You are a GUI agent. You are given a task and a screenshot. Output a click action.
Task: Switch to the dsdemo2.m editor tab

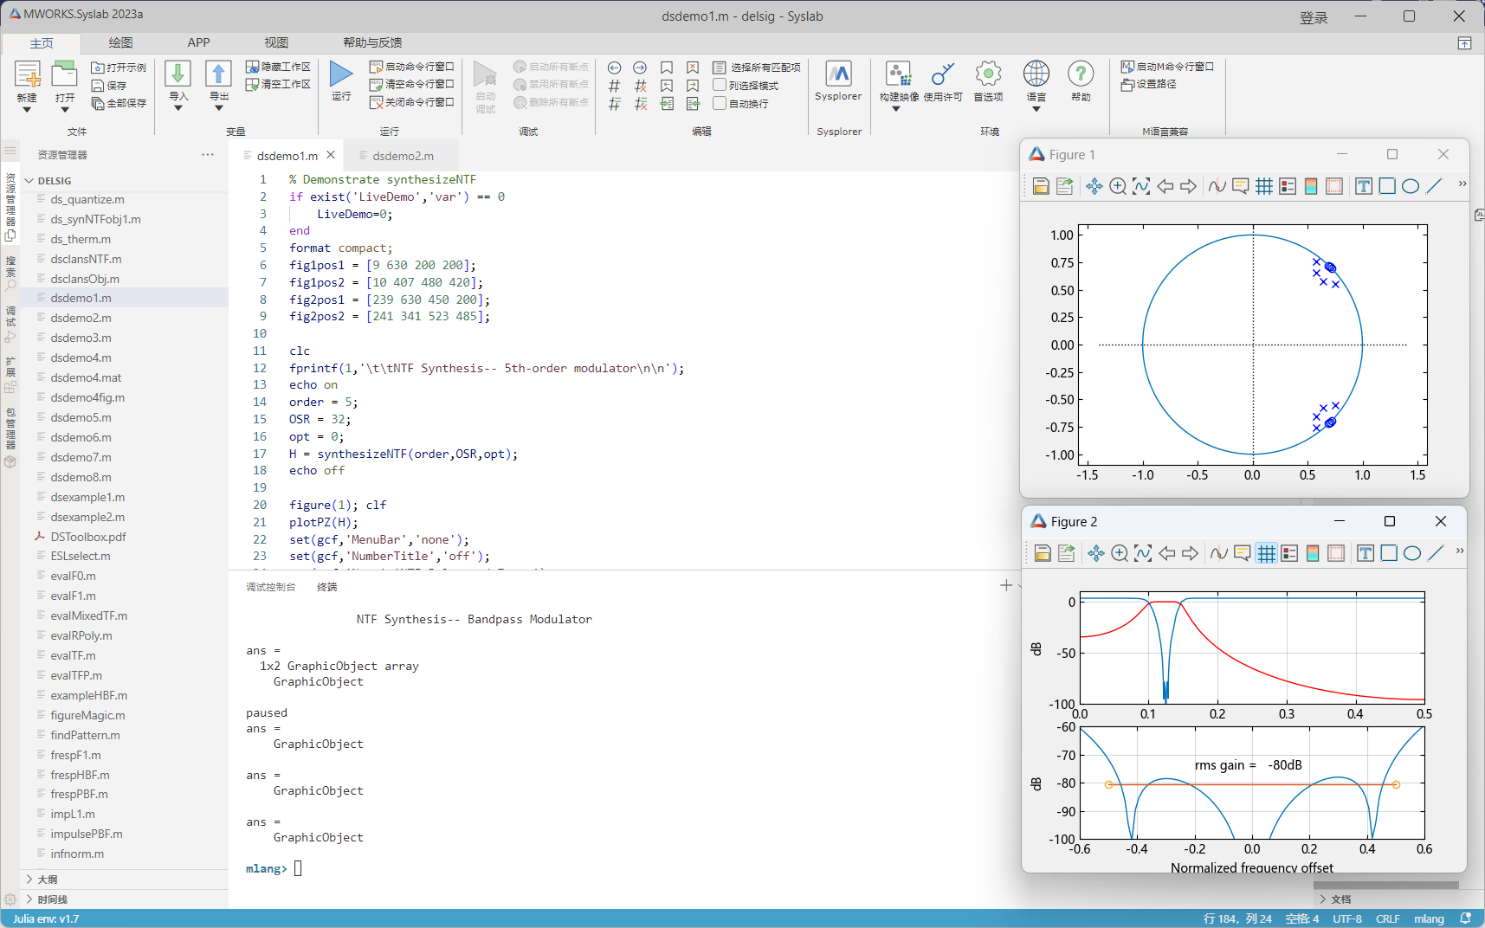coord(403,156)
